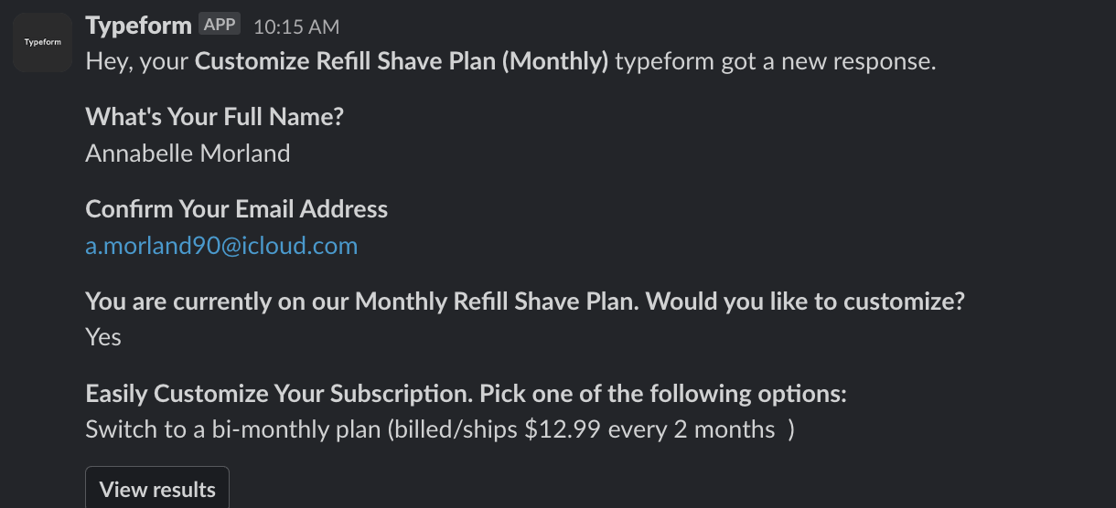Click the Monthly Refill Shave Plan customize question

[525, 301]
